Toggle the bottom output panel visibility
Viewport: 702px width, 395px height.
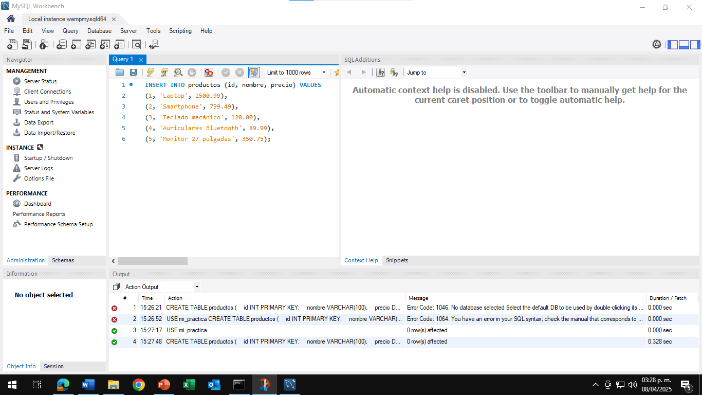point(683,45)
